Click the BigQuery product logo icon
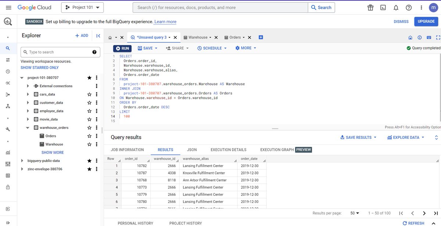The width and height of the screenshot is (441, 226). click(8, 22)
